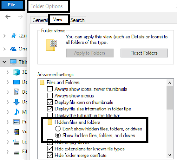Click the Folder Options title text
The image size is (177, 160).
coord(46,6)
